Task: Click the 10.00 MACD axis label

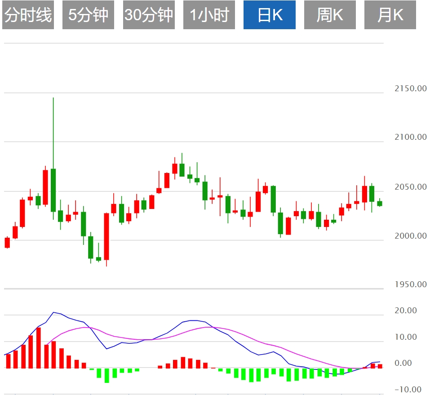Action: 406,337
